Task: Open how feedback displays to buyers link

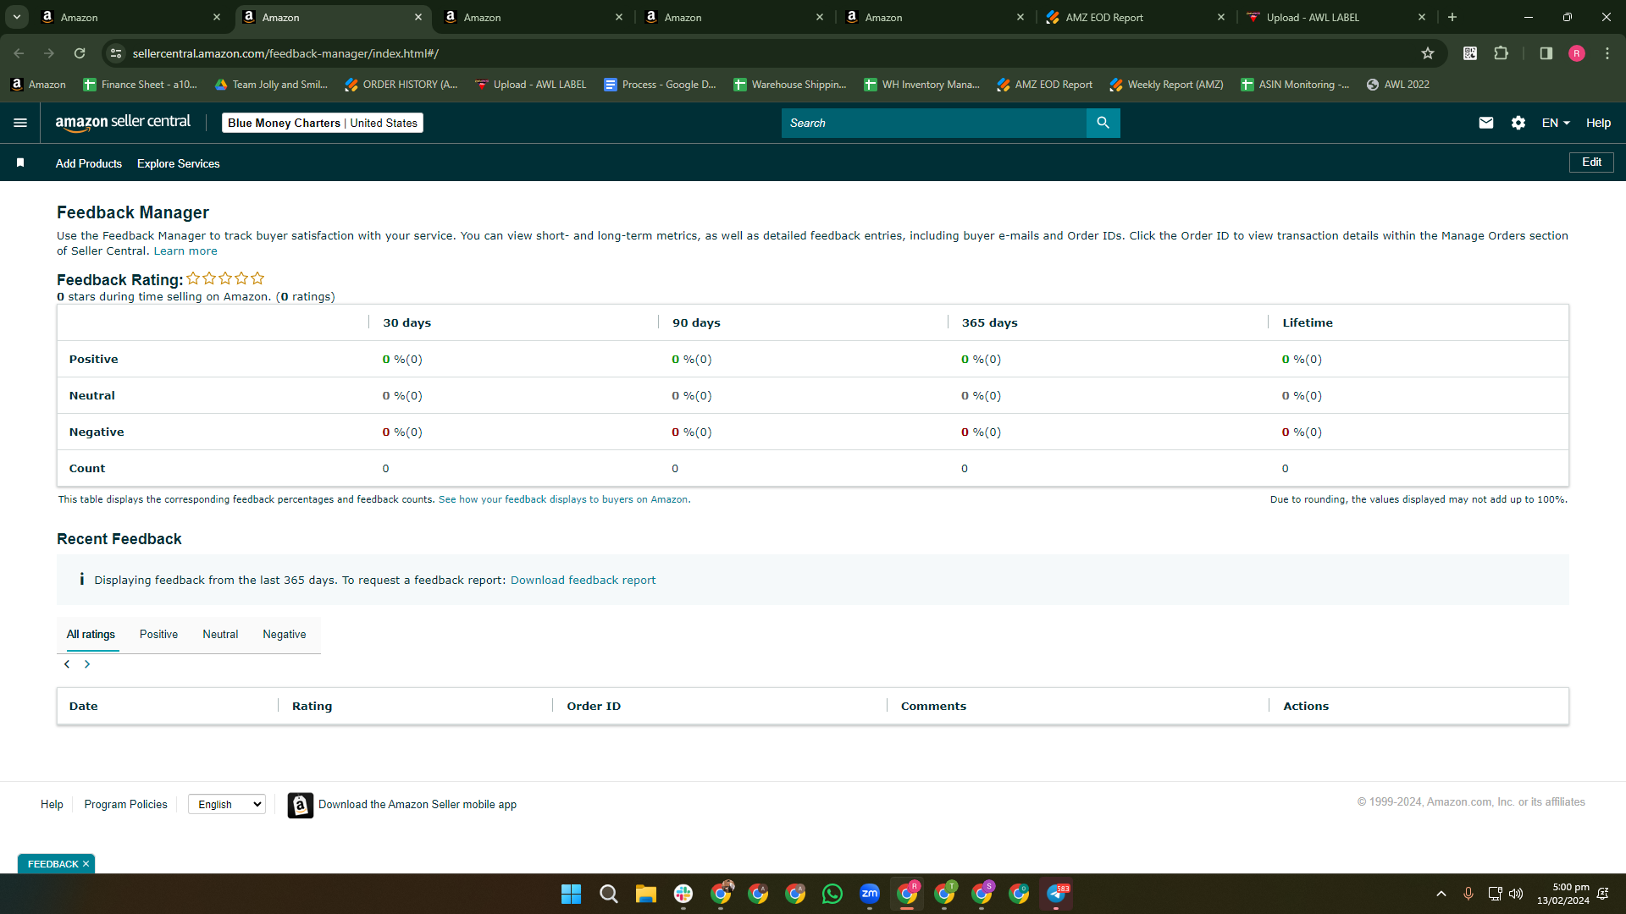Action: point(564,499)
